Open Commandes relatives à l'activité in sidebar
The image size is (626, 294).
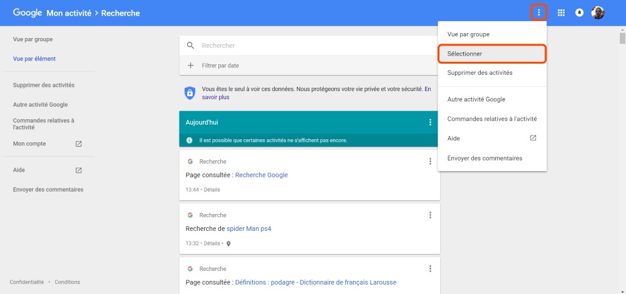pos(44,124)
